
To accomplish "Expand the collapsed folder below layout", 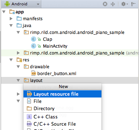I will coord(18,94).
